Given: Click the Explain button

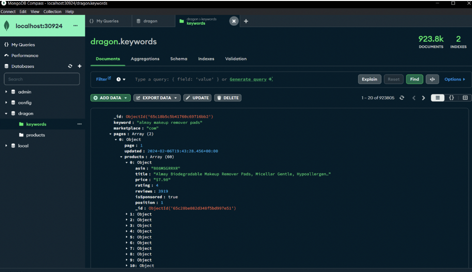Looking at the screenshot, I should tap(369, 79).
